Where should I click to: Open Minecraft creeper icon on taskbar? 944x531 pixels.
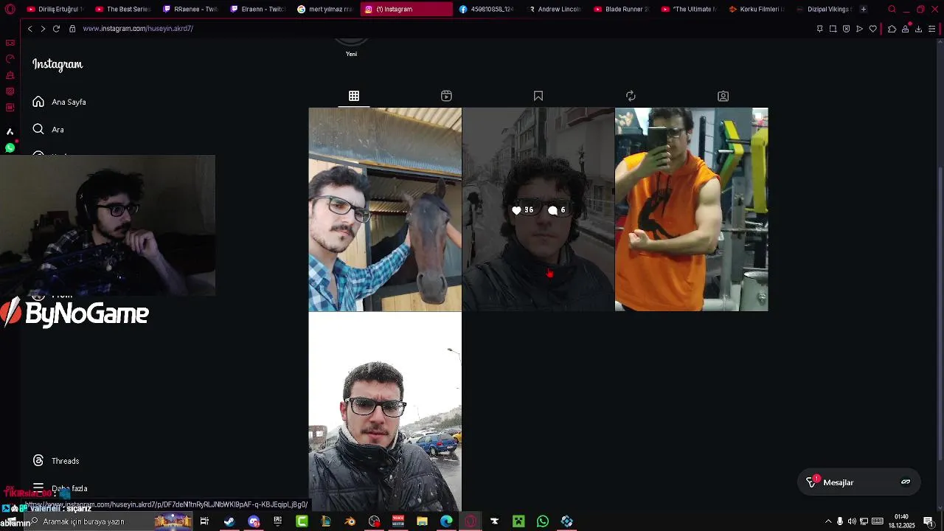coord(518,521)
